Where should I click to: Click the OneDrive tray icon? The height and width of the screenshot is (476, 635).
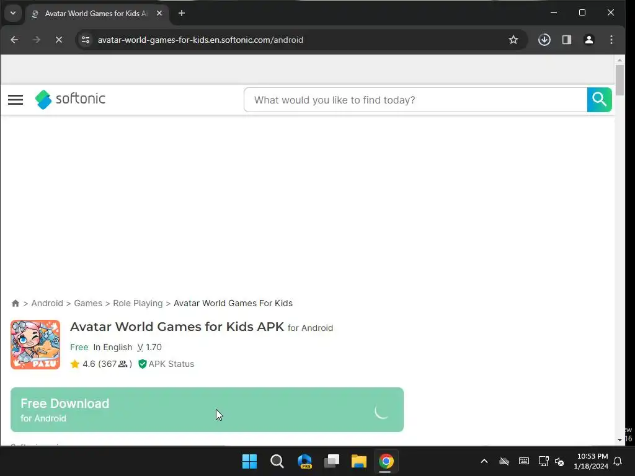pyautogui.click(x=504, y=461)
